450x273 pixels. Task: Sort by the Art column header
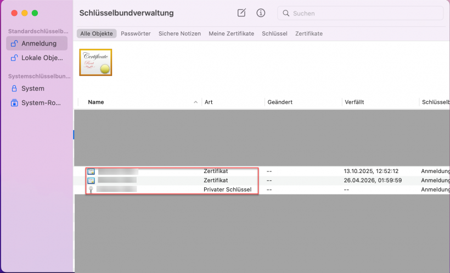click(209, 102)
